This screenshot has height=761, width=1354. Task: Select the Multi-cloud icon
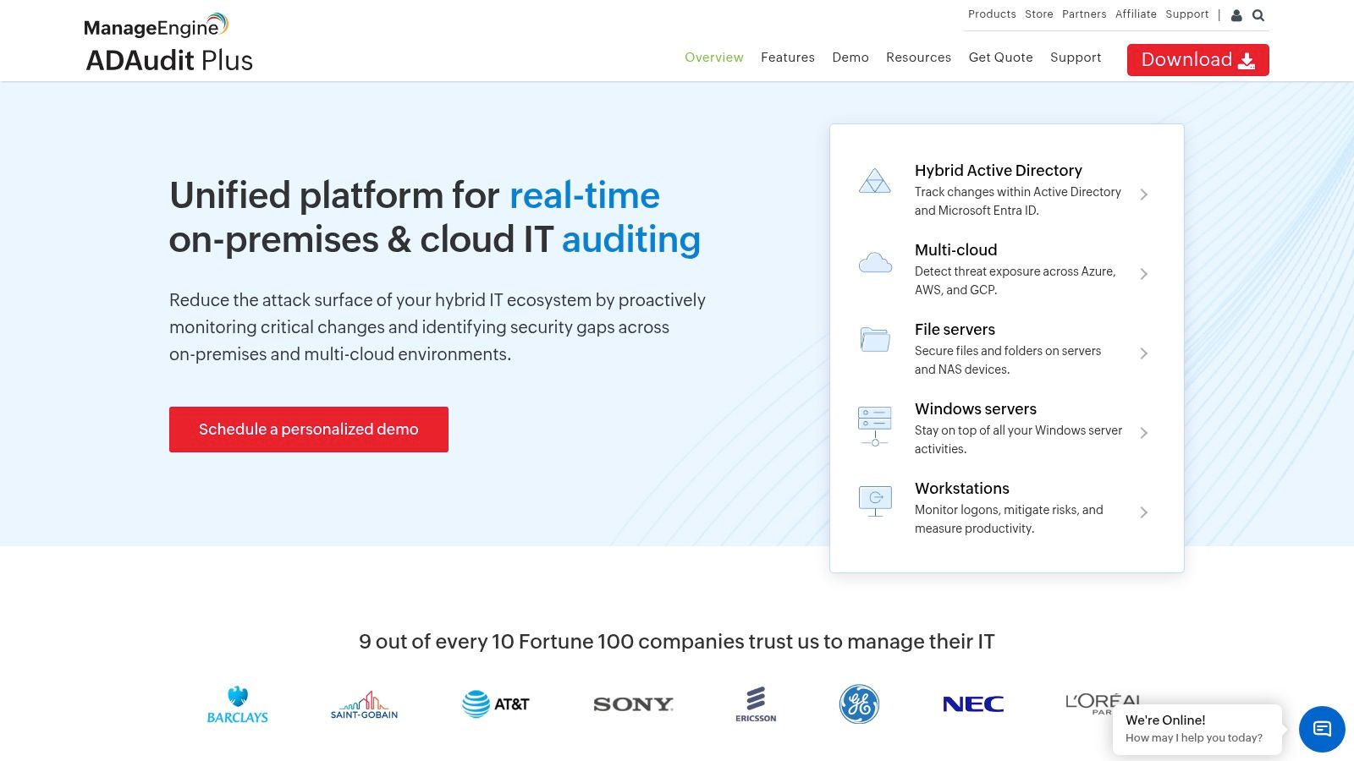[875, 261]
